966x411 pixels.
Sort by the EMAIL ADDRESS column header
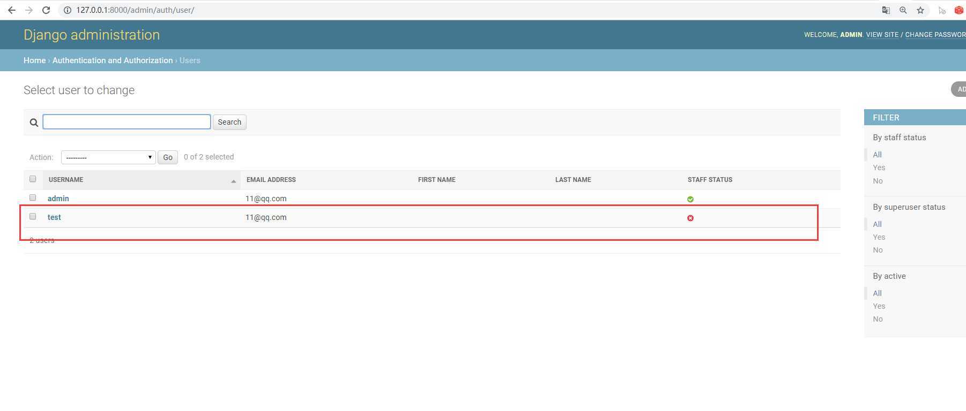click(271, 180)
